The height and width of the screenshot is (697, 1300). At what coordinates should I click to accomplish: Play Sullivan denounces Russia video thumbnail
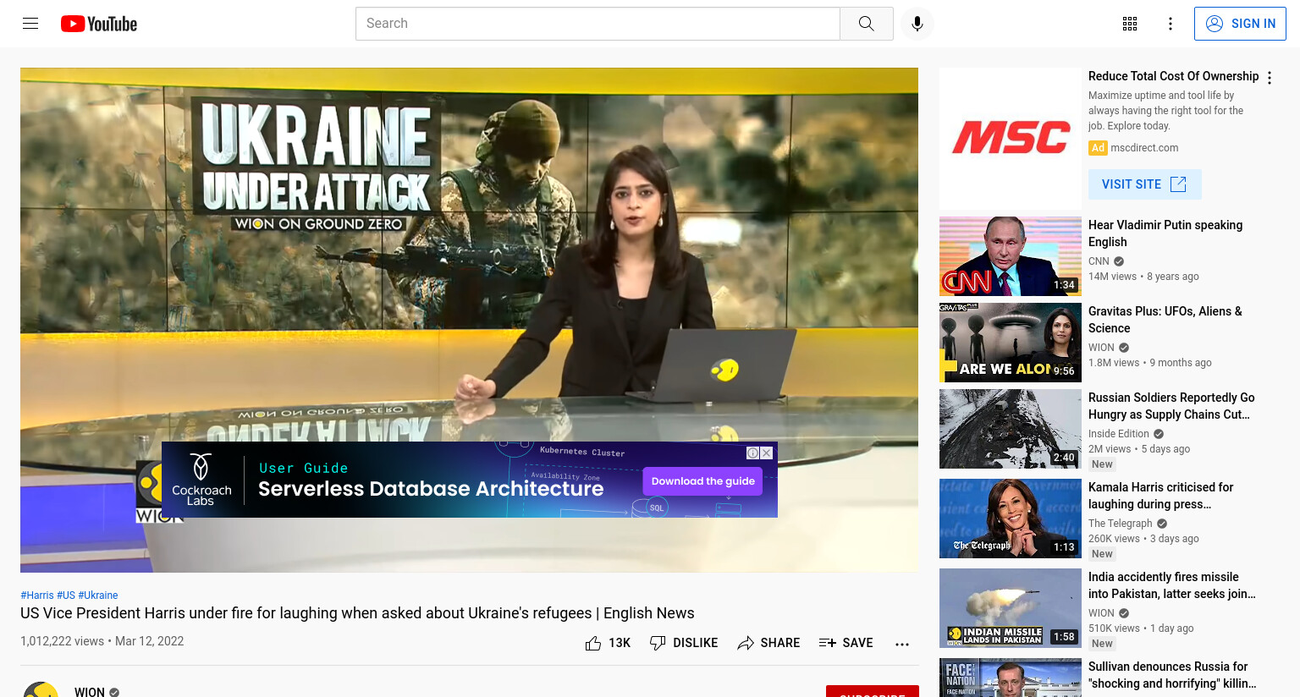[1011, 678]
